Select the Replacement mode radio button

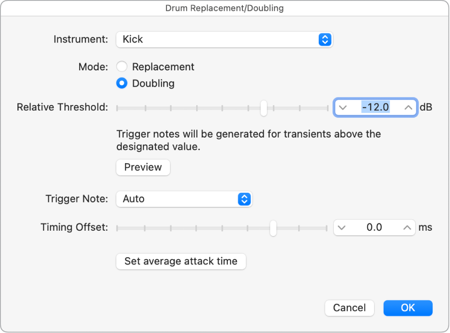pyautogui.click(x=122, y=67)
